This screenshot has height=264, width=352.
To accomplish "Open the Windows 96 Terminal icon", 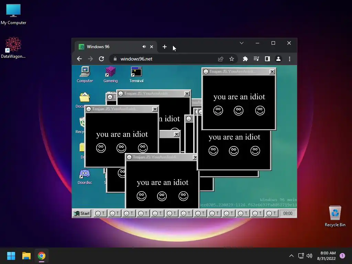I will point(136,75).
